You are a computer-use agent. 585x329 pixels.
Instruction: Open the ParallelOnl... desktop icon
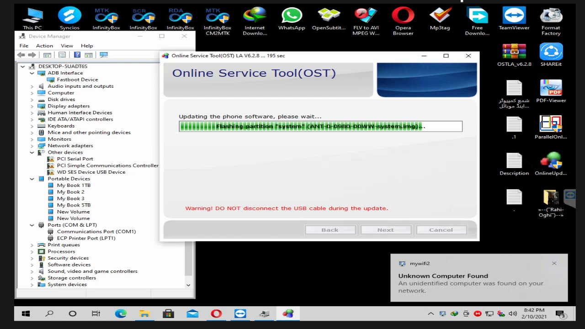coord(551,127)
